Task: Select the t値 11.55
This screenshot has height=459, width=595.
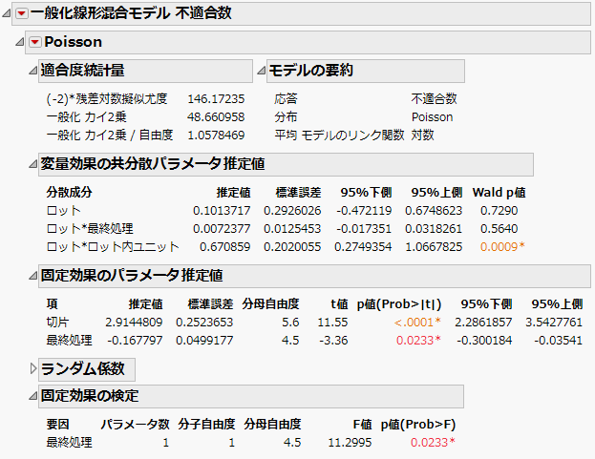Action: [x=332, y=323]
